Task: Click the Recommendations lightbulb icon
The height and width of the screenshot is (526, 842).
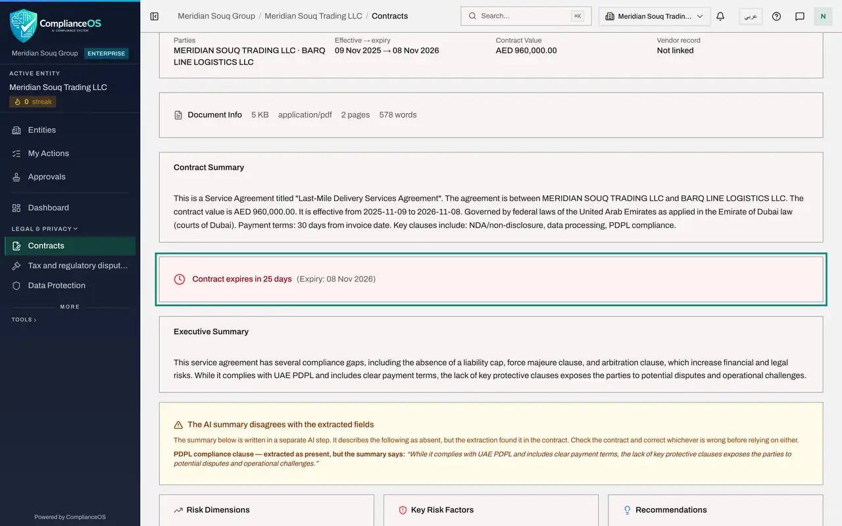Action: coord(627,510)
